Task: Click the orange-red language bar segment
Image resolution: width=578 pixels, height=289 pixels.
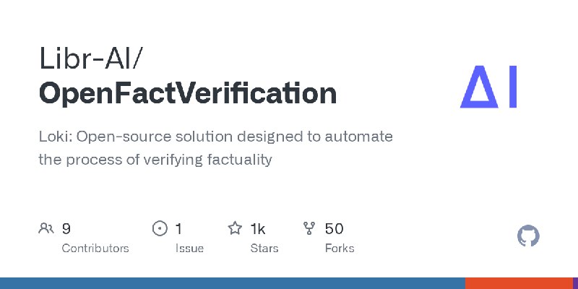Action: tap(519, 283)
